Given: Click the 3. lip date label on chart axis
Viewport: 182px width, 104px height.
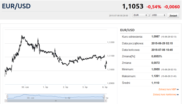Looking at the screenshot, I should pyautogui.click(x=85, y=87).
